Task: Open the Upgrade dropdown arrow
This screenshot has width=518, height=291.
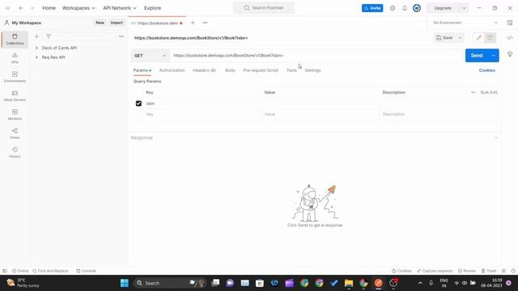Action: (x=464, y=8)
